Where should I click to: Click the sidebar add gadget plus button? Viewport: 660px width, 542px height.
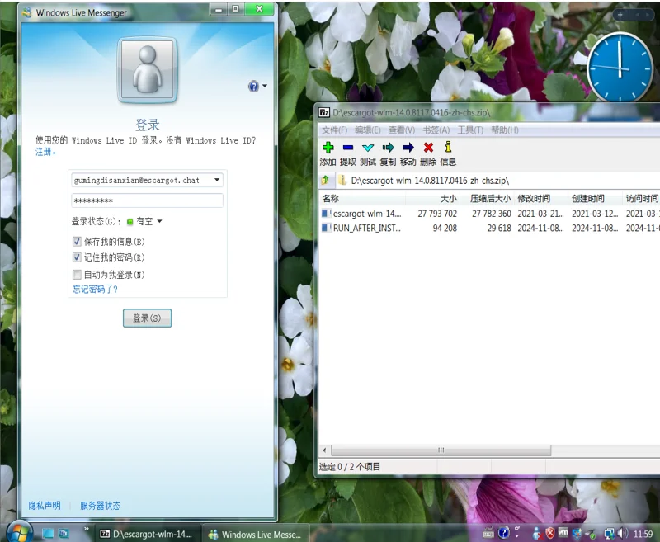[620, 15]
